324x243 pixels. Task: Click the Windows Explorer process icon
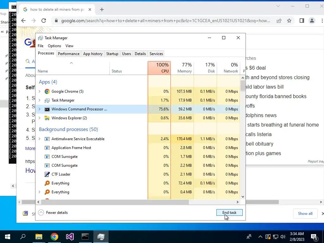tap(47, 118)
